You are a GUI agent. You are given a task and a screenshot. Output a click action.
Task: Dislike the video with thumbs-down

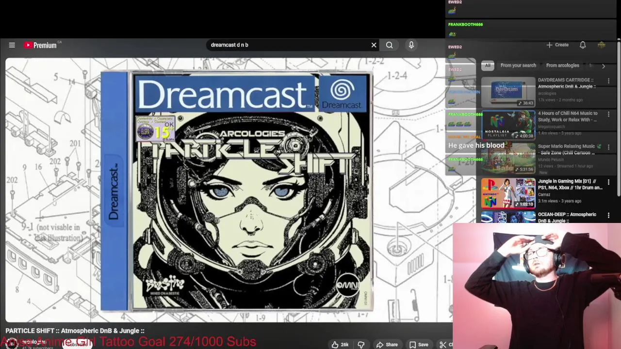point(361,345)
